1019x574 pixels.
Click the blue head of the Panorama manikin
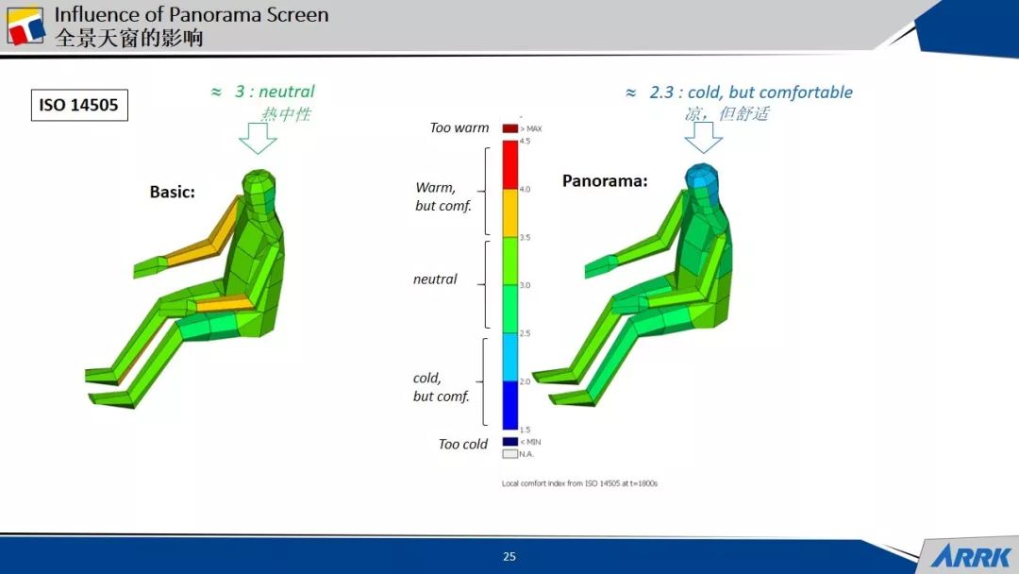(x=701, y=181)
